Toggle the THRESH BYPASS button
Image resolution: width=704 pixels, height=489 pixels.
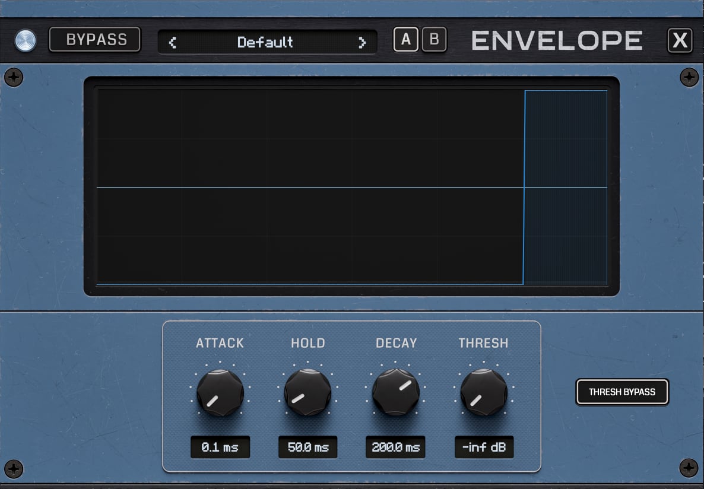point(622,392)
